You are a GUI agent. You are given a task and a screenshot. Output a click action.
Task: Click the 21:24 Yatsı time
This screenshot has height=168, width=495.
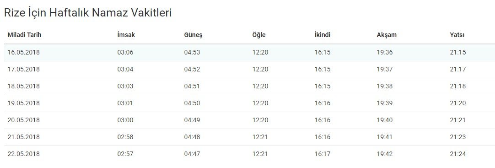click(x=458, y=154)
